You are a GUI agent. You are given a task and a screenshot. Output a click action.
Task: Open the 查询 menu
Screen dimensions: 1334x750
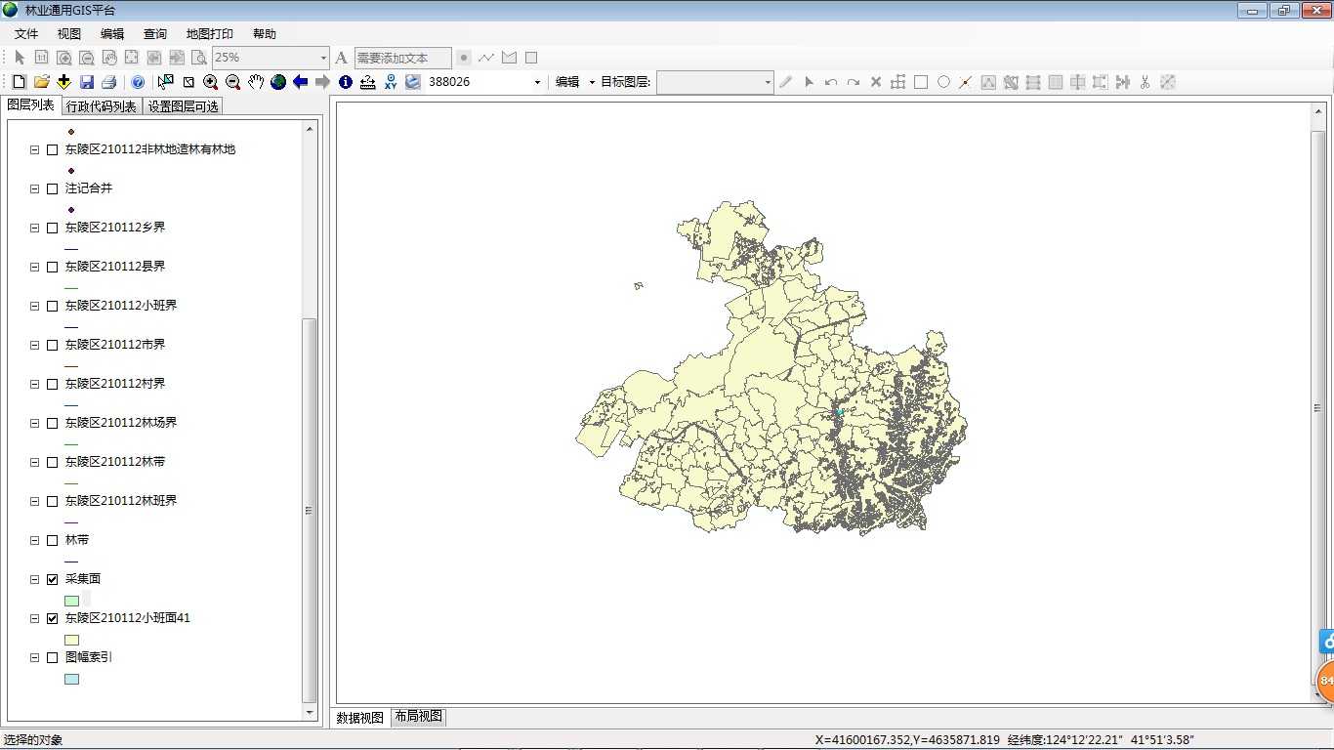click(155, 34)
